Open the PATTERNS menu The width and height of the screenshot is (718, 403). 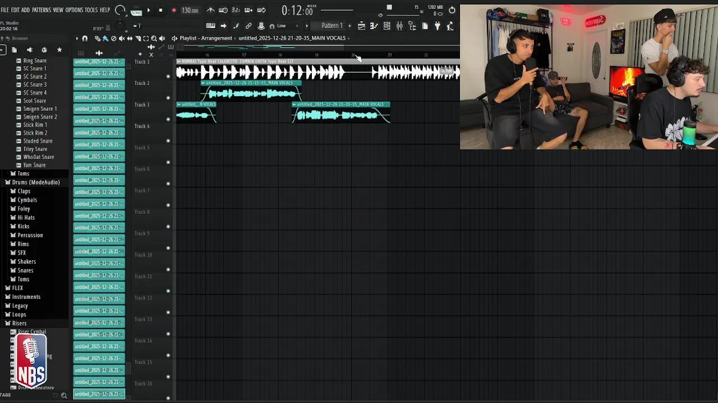42,10
